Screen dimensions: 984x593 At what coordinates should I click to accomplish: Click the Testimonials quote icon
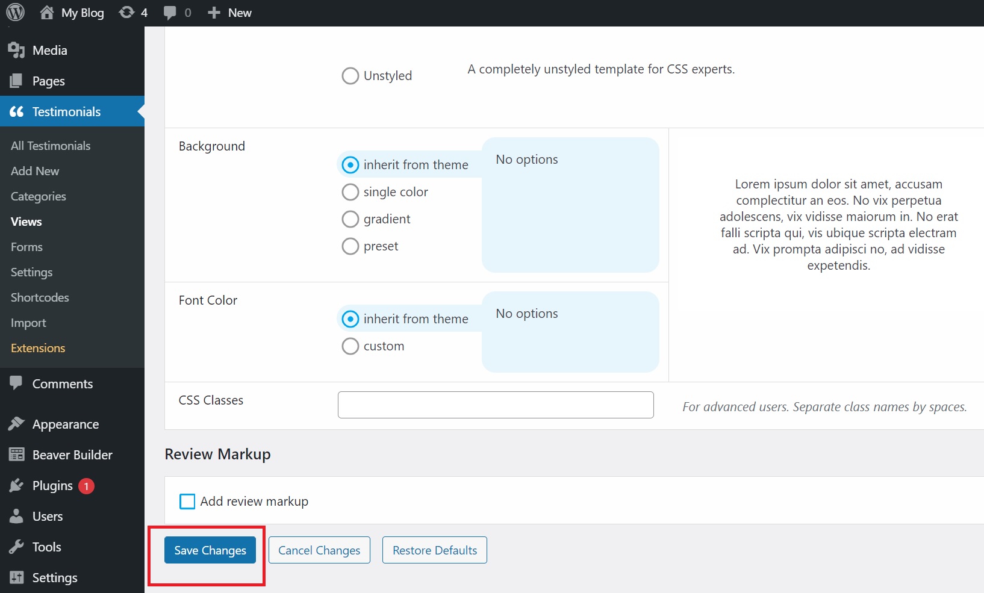[x=16, y=111]
